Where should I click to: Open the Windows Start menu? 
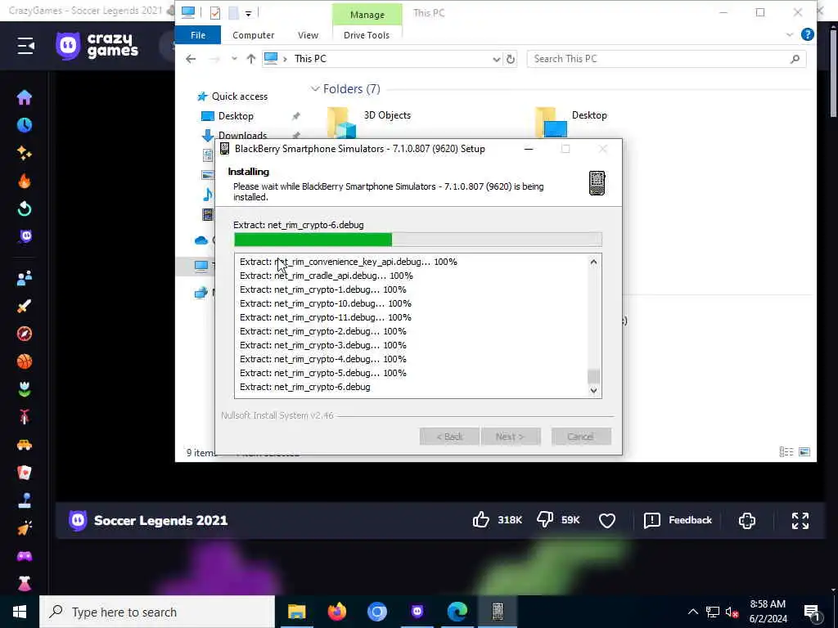20,612
